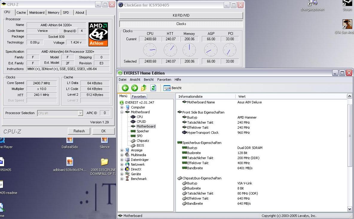The height and width of the screenshot is (219, 354).
Task: Open the Bericht report button in EVEREST toolbar
Action: [173, 88]
